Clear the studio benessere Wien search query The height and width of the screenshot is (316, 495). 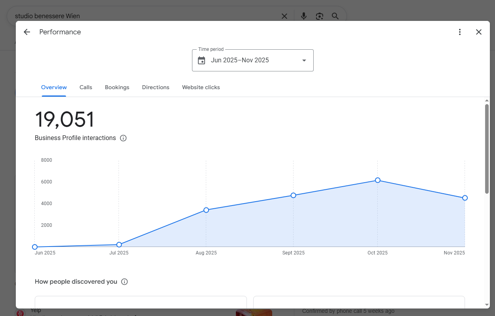pyautogui.click(x=284, y=16)
